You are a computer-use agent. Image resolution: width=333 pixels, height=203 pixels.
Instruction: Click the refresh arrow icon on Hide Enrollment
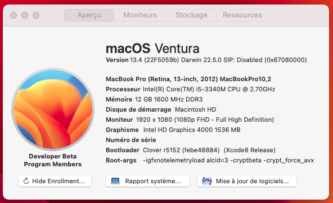click(26, 181)
